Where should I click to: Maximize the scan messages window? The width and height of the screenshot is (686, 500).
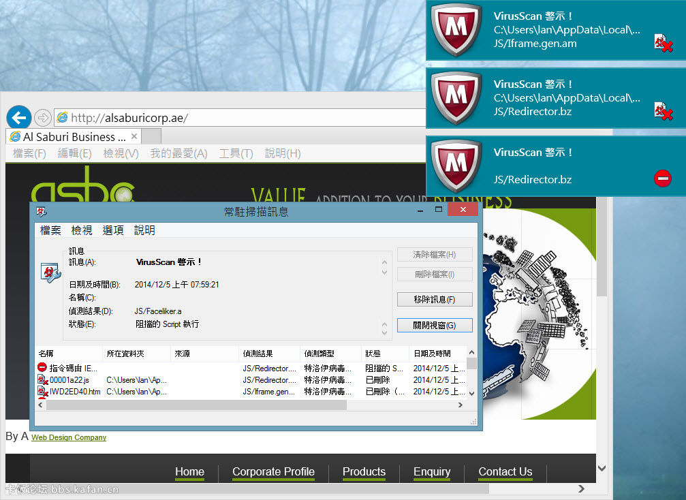[x=439, y=210]
